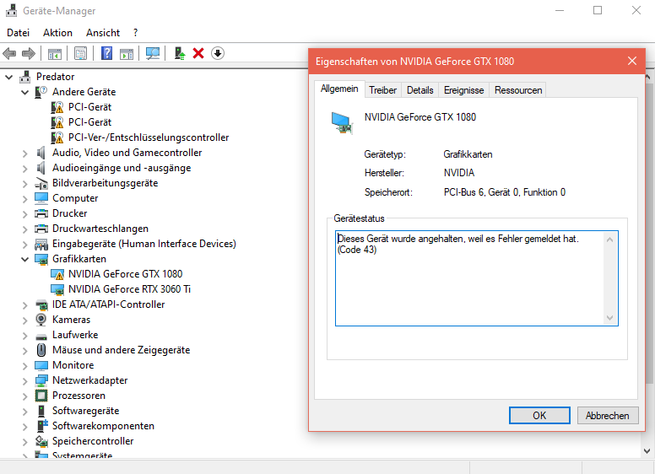Scan for hardware changes monitor icon
This screenshot has width=655, height=474.
point(153,53)
